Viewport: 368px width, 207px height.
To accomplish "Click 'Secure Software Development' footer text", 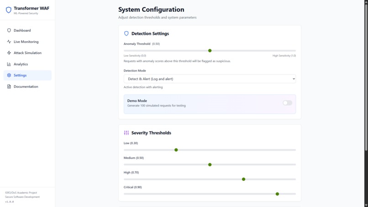I will tap(22, 197).
